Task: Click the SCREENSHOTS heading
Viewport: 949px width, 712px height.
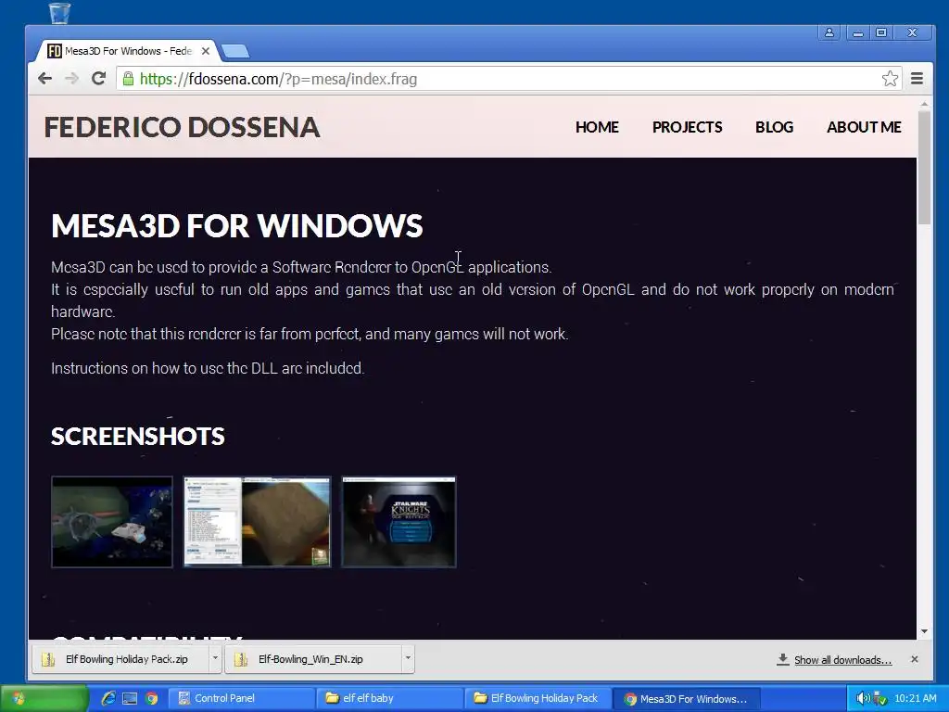Action: point(137,437)
